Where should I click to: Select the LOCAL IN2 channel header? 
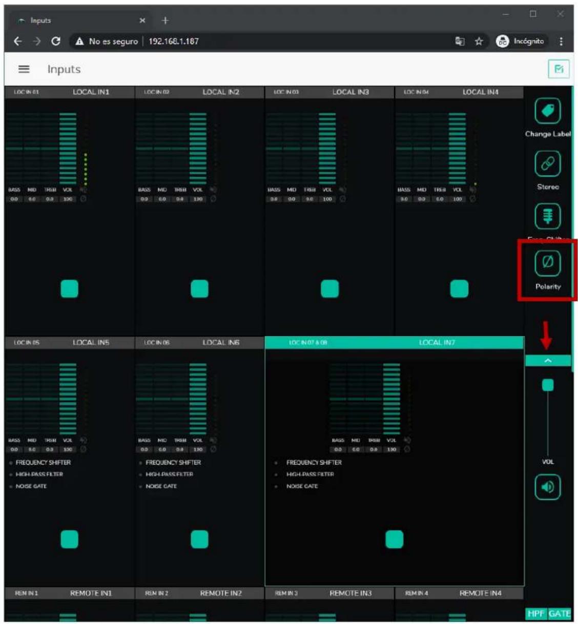pyautogui.click(x=199, y=92)
